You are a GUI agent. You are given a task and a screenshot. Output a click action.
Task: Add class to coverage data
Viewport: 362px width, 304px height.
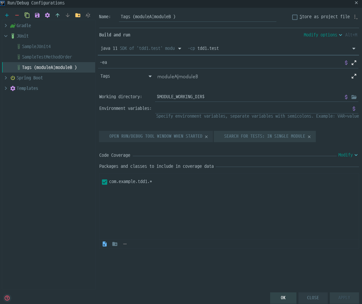[x=105, y=244]
